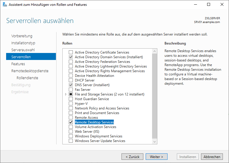Select the DNS Server (Installiert) label
The width and height of the screenshot is (229, 163).
click(x=92, y=85)
